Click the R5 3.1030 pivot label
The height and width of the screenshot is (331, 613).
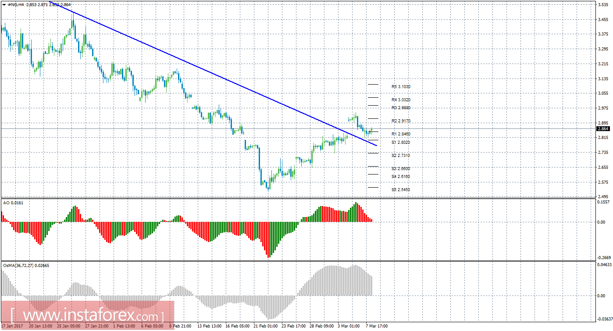coord(401,87)
